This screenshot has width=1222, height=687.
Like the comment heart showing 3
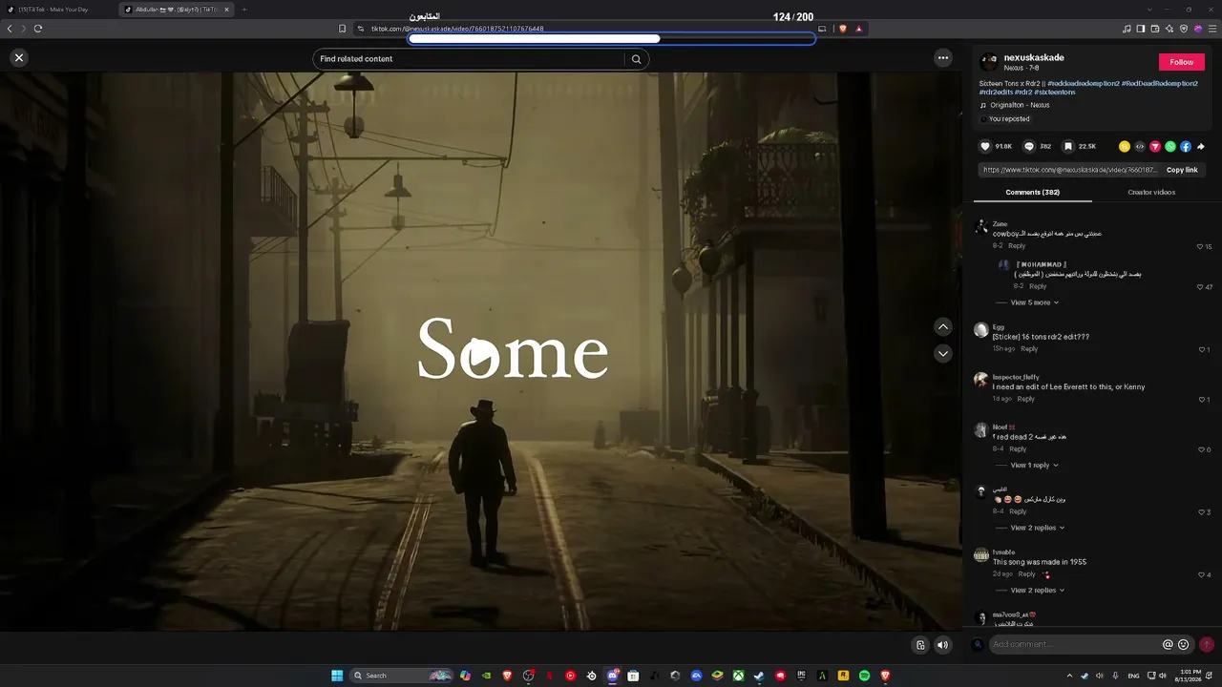[1202, 512]
